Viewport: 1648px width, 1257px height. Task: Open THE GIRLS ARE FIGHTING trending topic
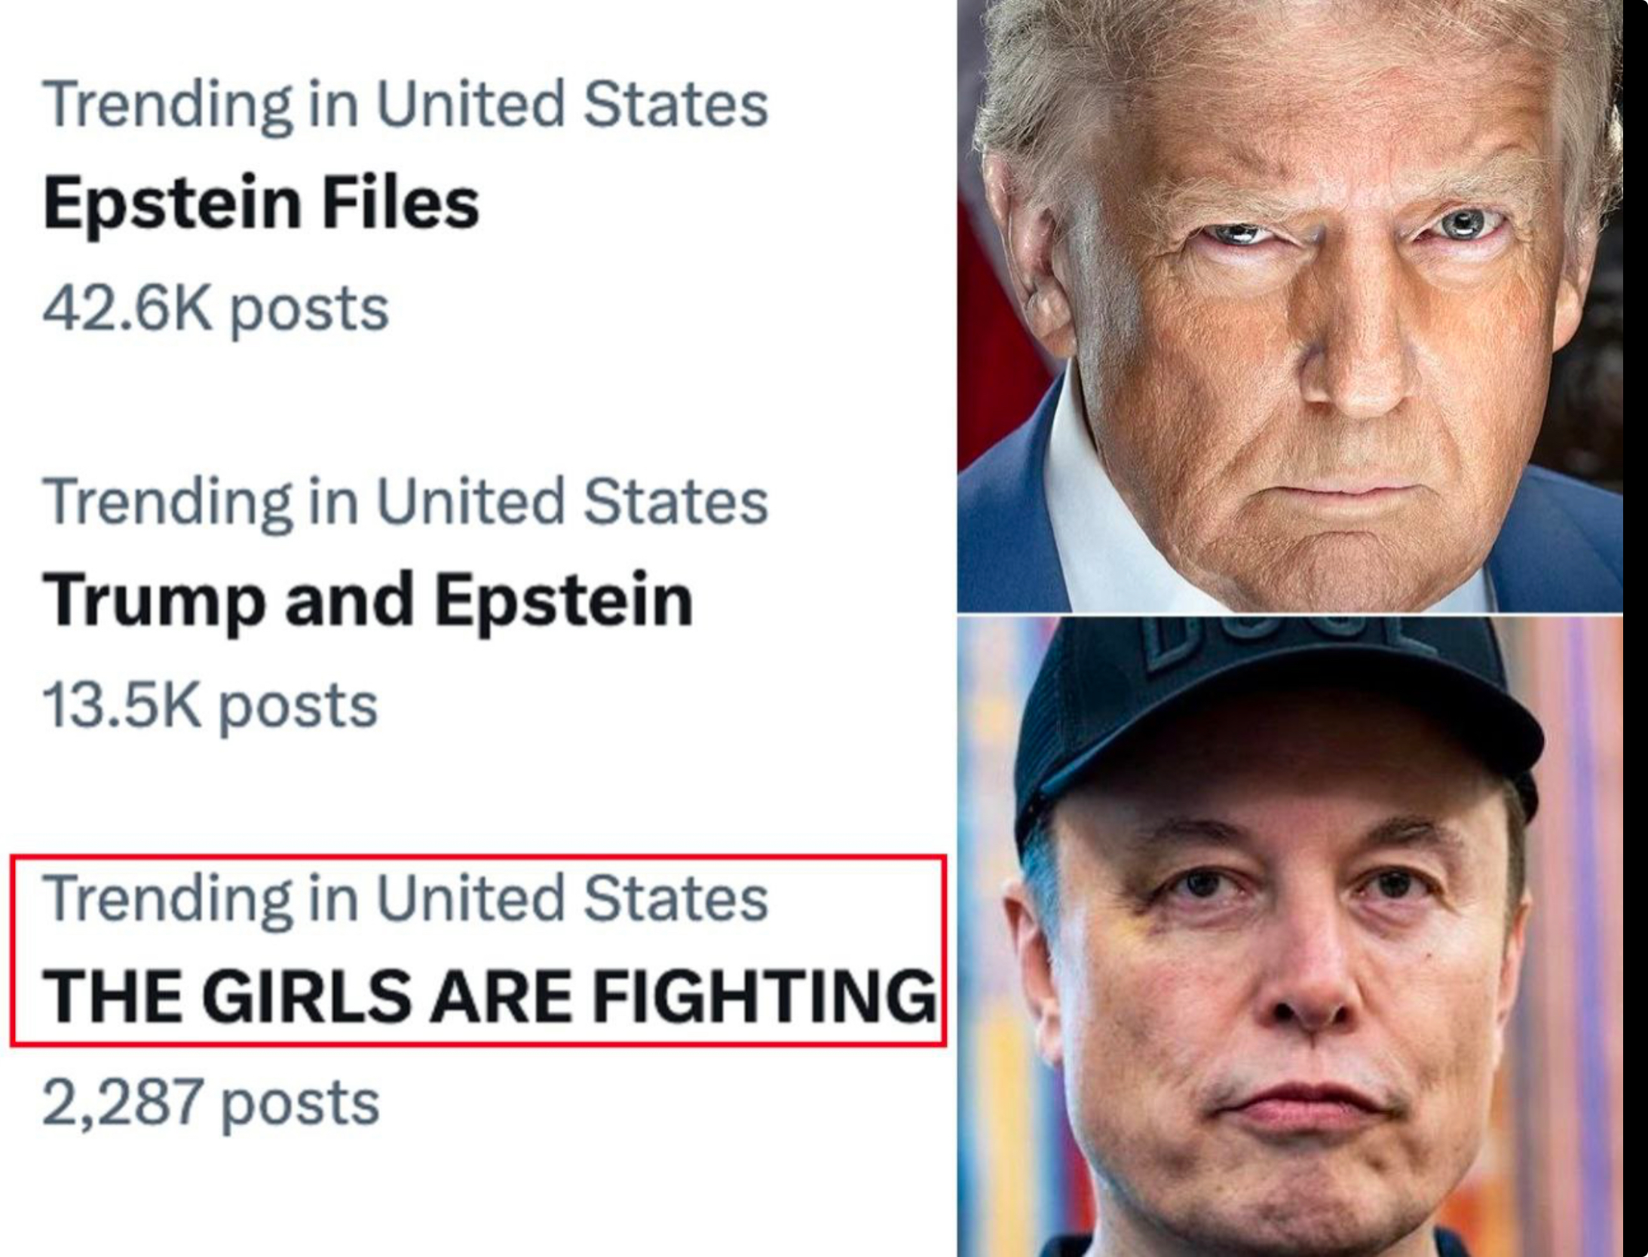(490, 996)
